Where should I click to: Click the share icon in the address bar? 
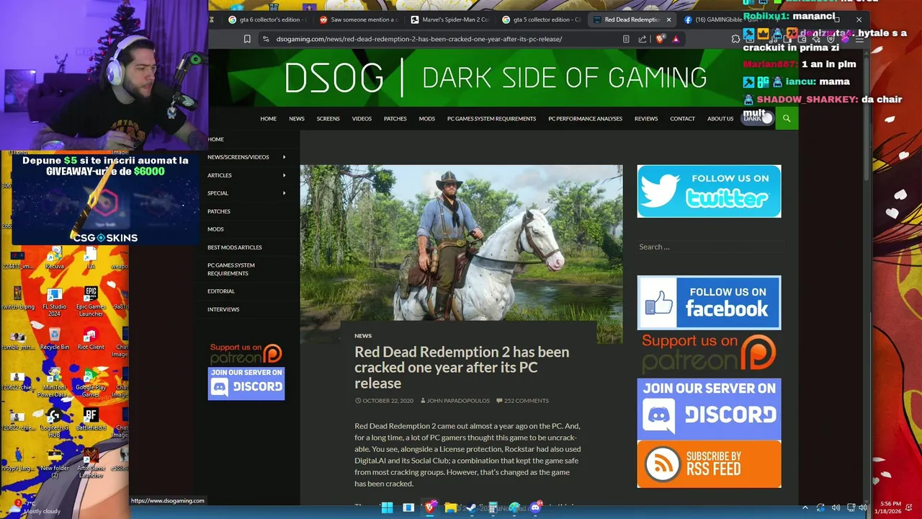(x=643, y=39)
